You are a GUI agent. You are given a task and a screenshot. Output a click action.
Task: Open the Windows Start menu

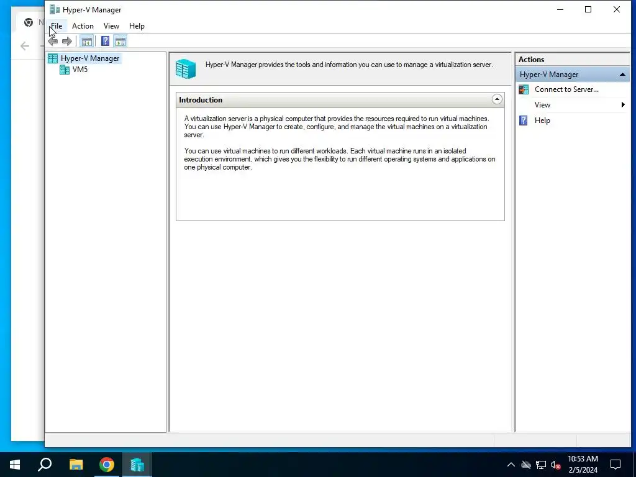[x=15, y=465]
